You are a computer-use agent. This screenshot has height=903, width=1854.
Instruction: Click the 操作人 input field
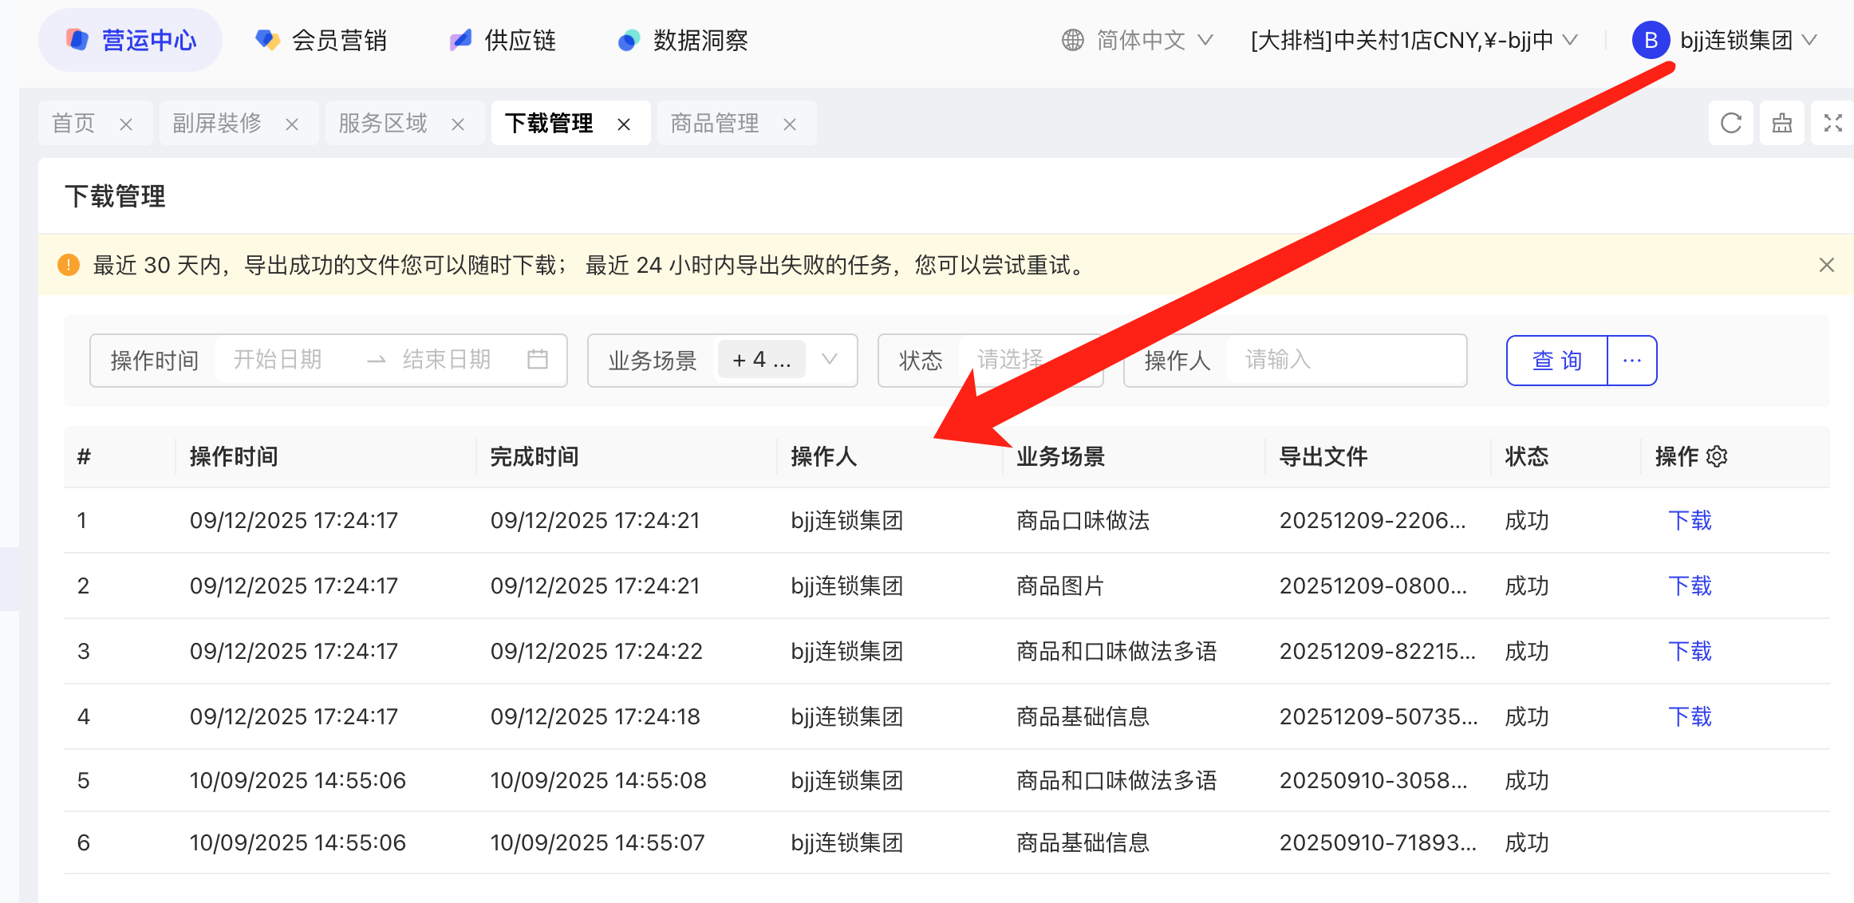click(1344, 360)
